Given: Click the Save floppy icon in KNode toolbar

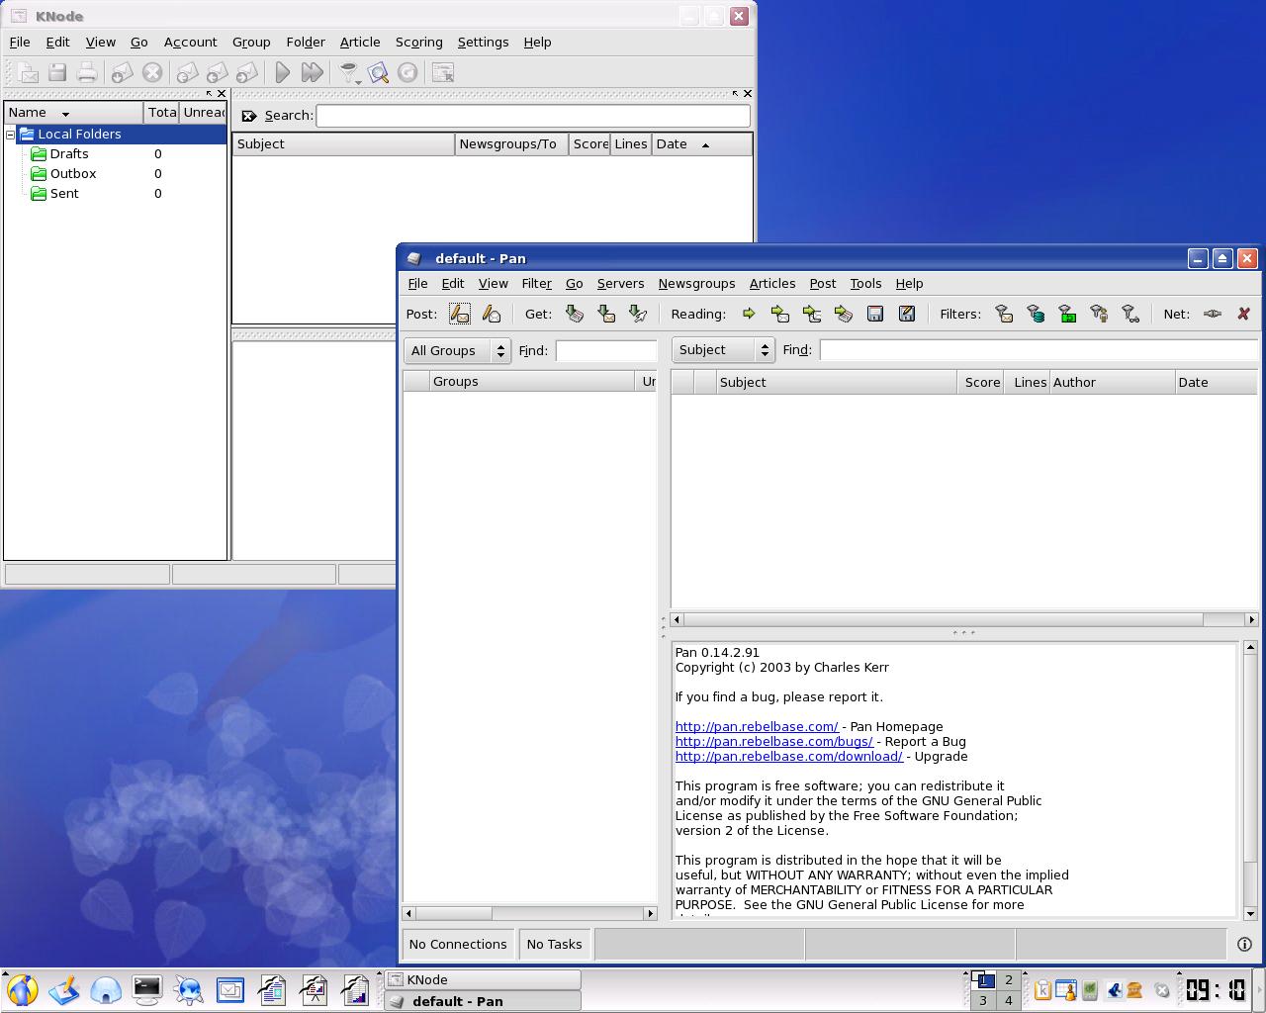Looking at the screenshot, I should point(57,72).
